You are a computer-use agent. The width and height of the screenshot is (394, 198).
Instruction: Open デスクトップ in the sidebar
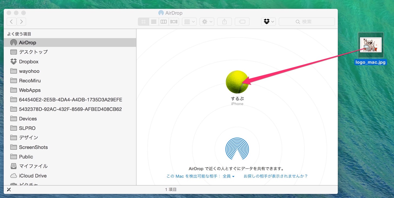[70, 52]
